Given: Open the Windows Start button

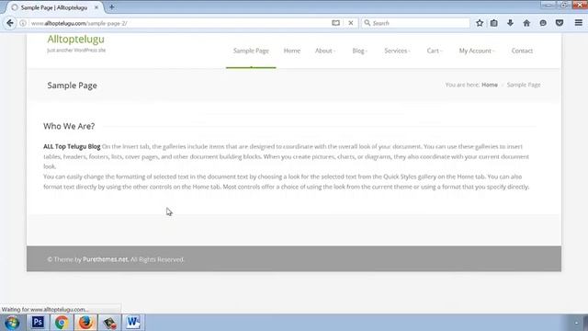Looking at the screenshot, I should coord(12,323).
